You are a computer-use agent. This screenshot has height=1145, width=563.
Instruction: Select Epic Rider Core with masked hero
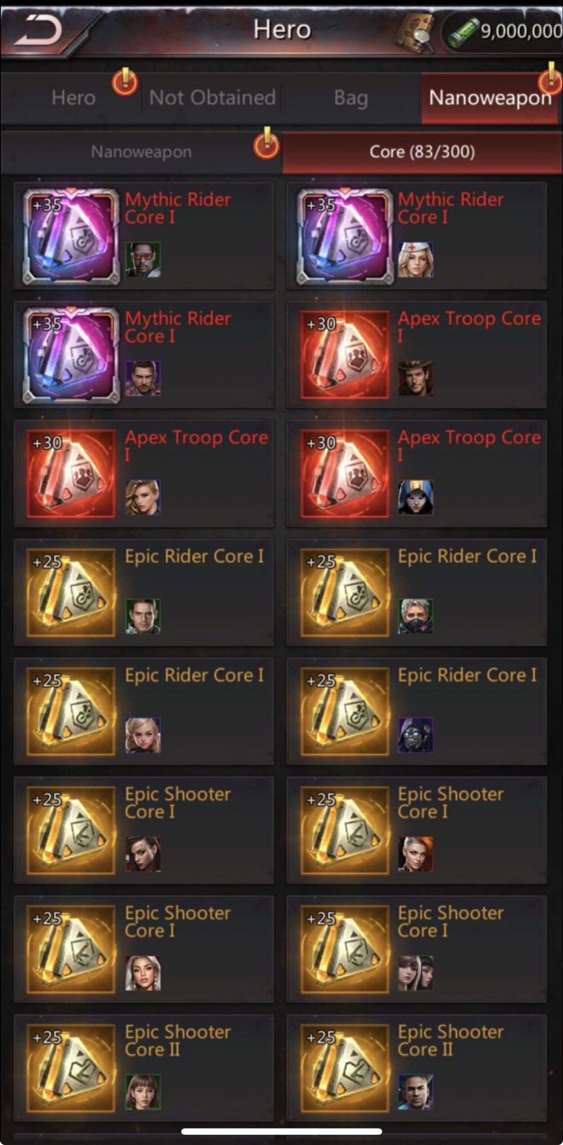tap(416, 593)
